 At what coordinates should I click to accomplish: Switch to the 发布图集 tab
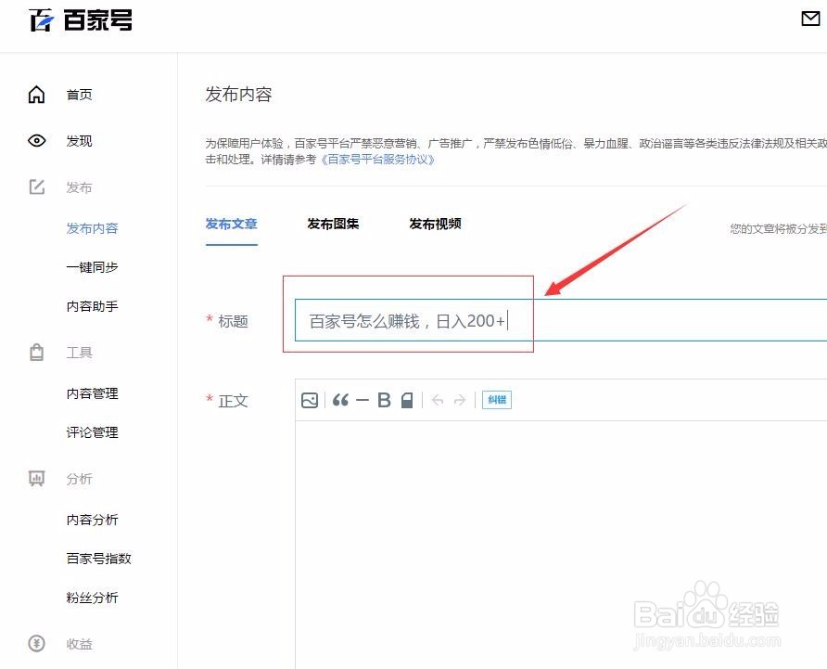[x=333, y=224]
